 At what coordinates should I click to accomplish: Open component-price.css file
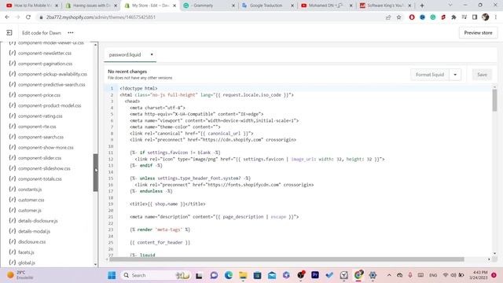pyautogui.click(x=39, y=95)
